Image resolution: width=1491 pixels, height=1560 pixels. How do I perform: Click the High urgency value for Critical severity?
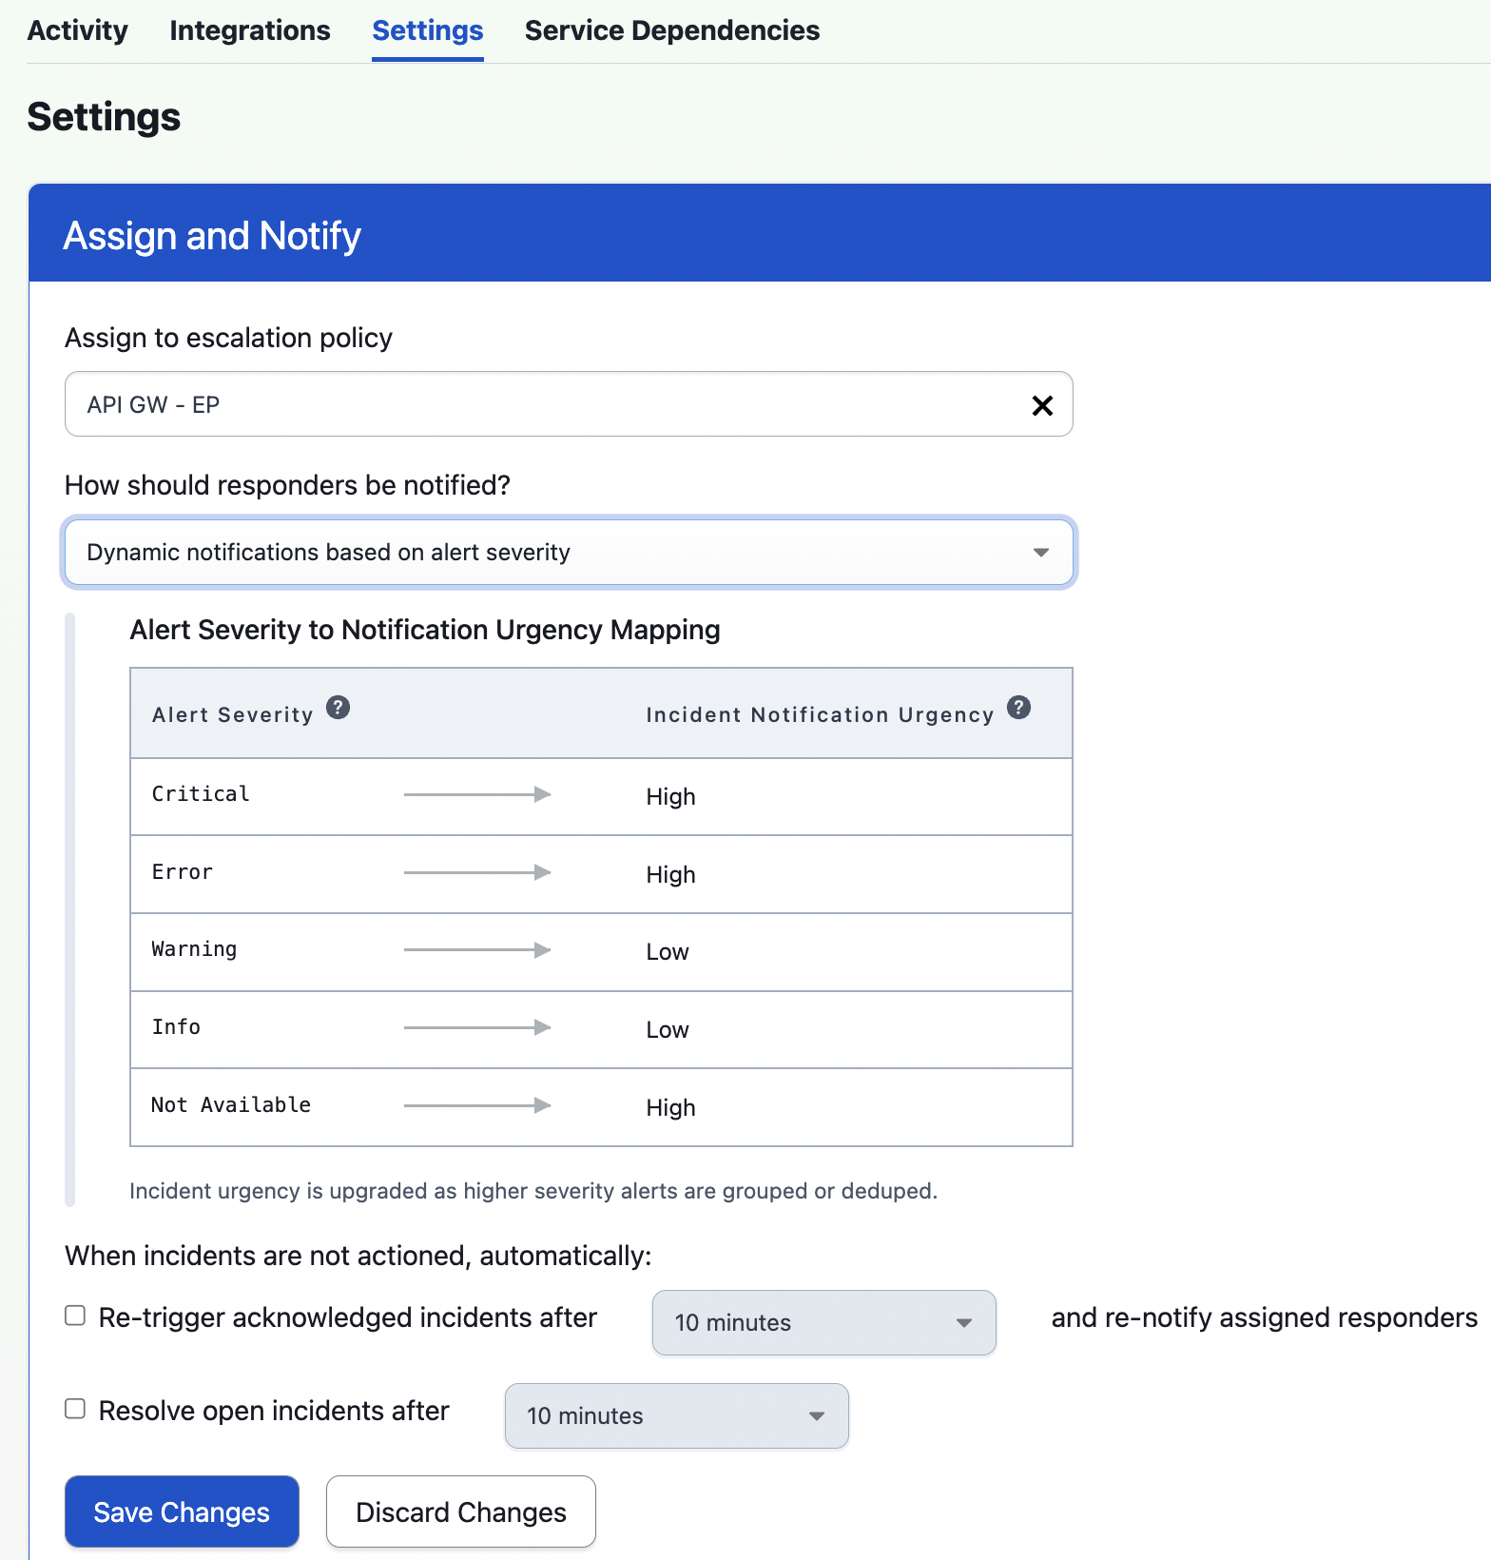coord(670,796)
